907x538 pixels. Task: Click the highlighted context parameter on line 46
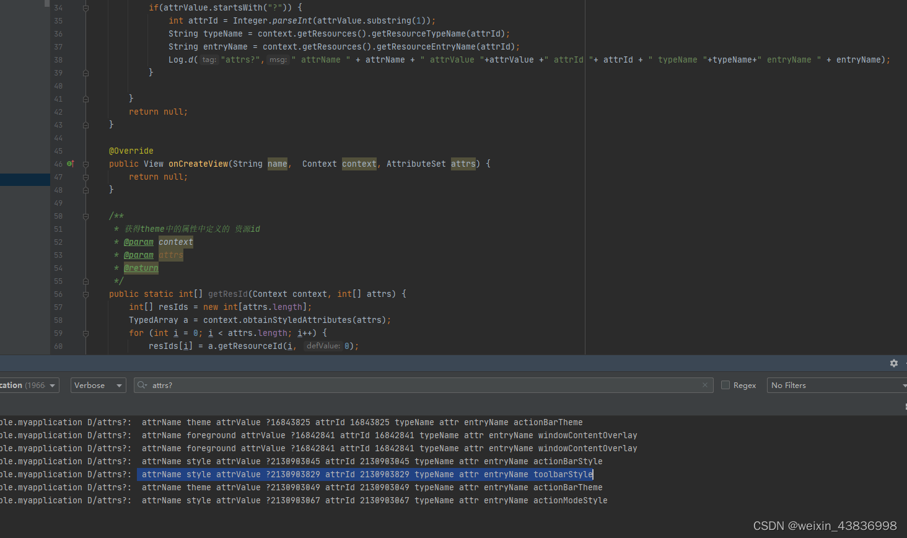click(x=359, y=164)
